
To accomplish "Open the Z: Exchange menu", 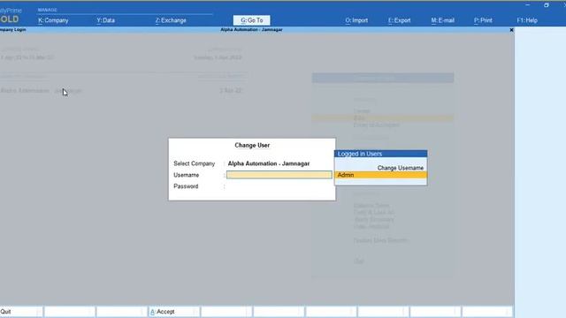I will [171, 20].
